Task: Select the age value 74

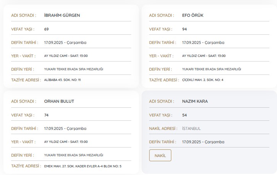Action: (47, 115)
